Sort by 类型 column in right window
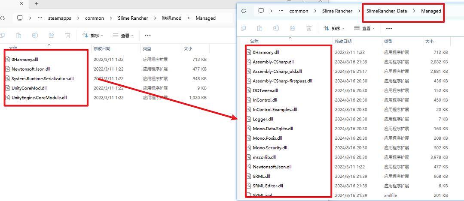This screenshot has width=464, height=201. click(388, 42)
